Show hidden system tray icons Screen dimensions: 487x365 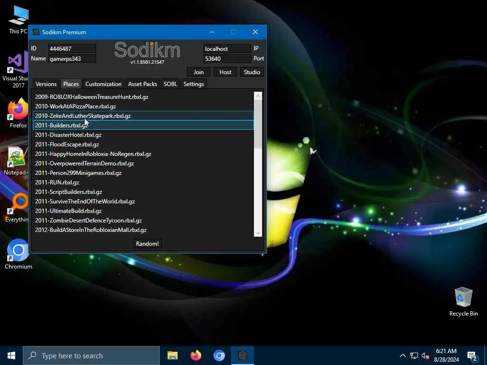[x=402, y=355]
